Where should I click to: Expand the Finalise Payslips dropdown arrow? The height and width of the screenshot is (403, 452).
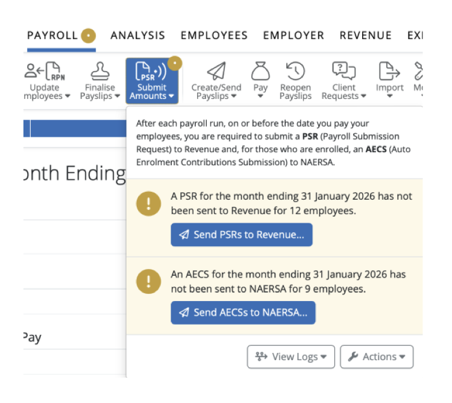click(x=117, y=96)
